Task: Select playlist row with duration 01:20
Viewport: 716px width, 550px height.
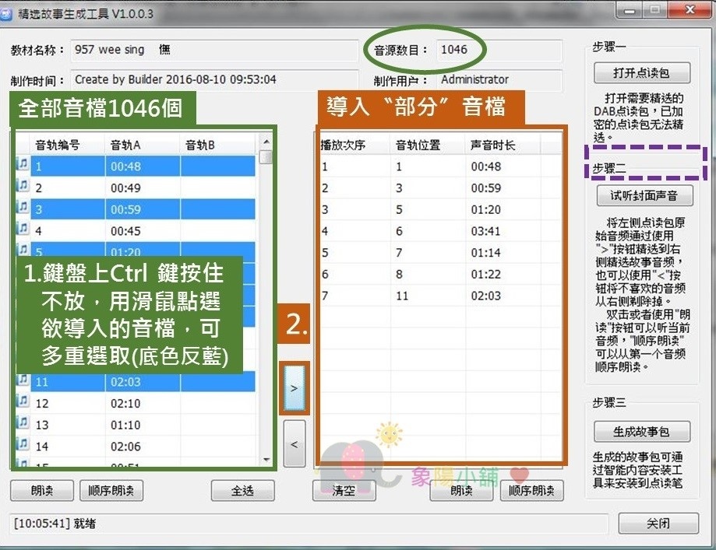Action: [x=440, y=209]
